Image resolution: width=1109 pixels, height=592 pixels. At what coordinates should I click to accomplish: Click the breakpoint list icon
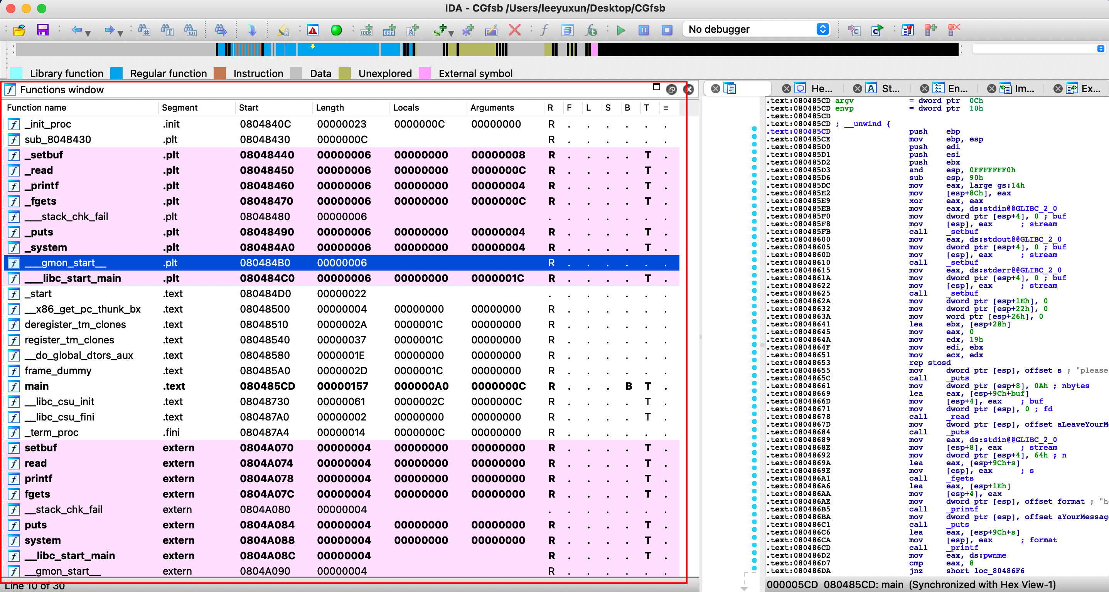click(907, 30)
